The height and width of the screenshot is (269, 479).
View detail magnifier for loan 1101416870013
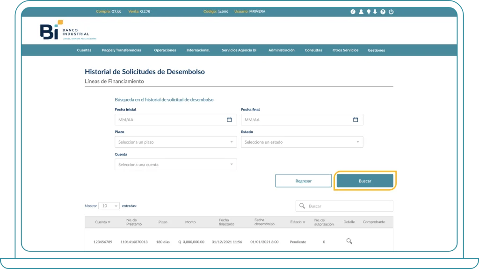point(349,241)
